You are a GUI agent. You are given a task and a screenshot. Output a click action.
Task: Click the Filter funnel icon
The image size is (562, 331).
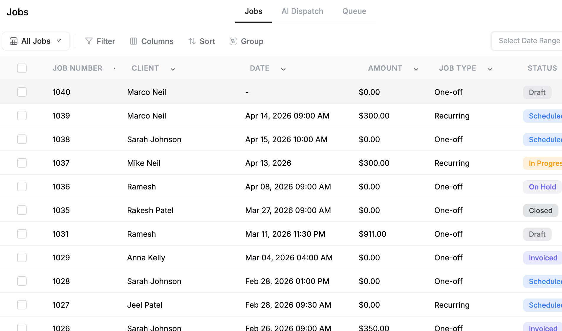coord(89,41)
